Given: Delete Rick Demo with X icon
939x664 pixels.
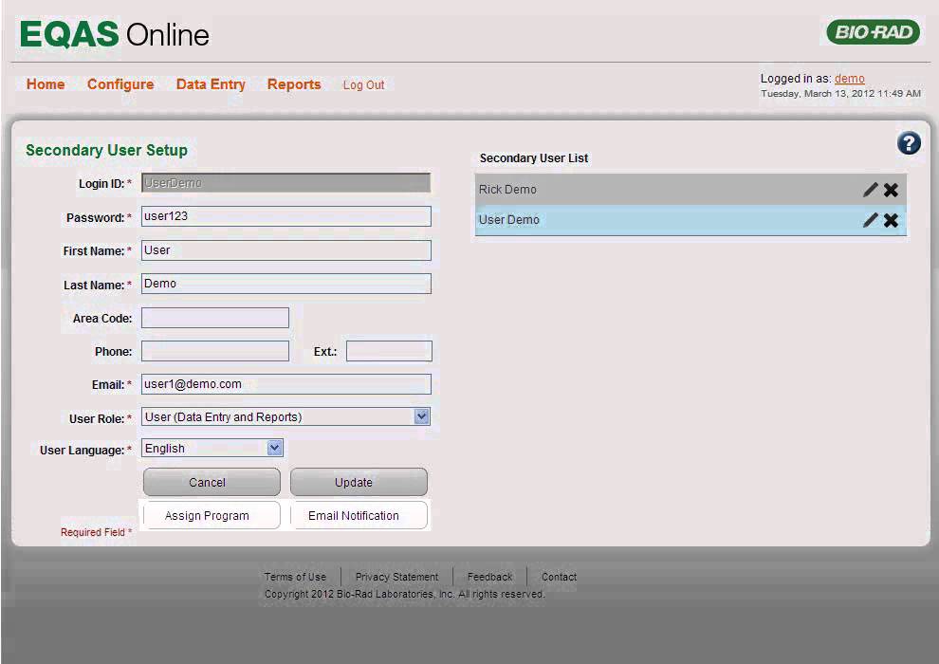Looking at the screenshot, I should [891, 190].
